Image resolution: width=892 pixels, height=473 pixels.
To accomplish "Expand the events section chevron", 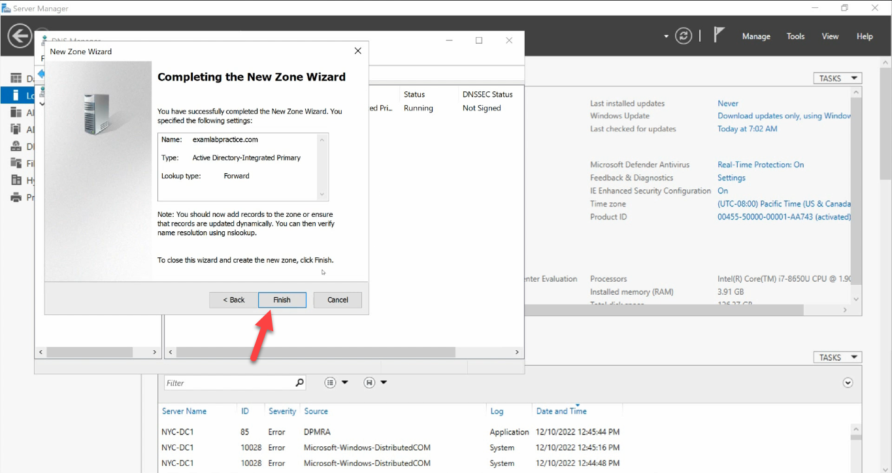I will tap(848, 383).
